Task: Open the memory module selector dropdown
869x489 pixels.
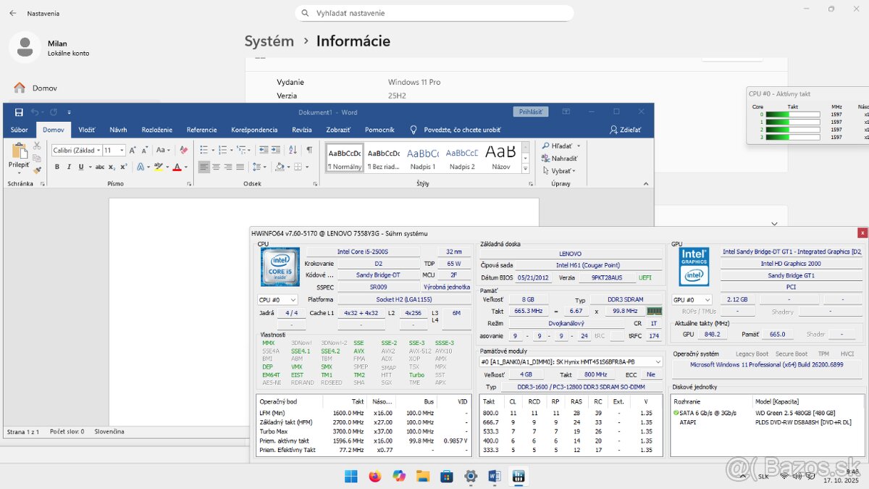Action: point(571,361)
